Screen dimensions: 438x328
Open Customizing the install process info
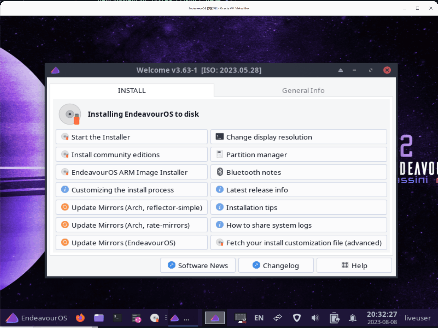tap(132, 190)
